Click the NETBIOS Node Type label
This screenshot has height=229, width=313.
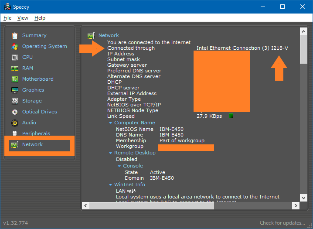point(133,111)
